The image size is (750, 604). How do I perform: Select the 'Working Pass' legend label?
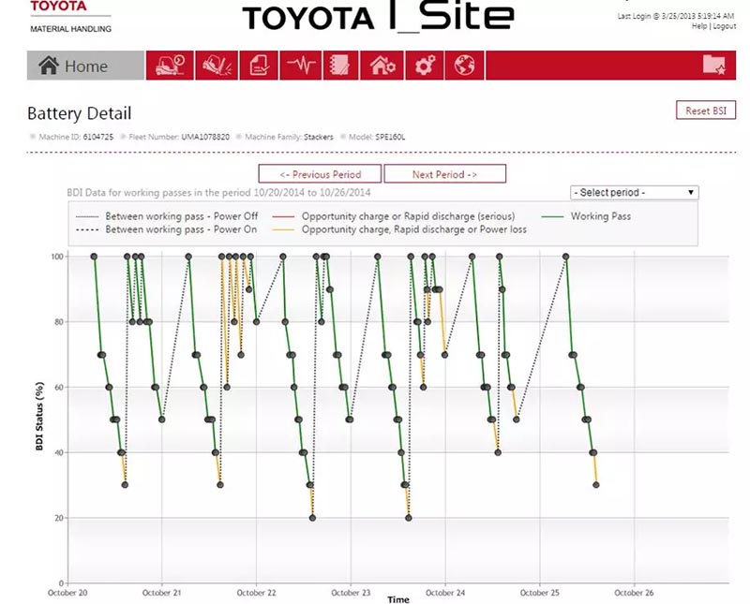click(x=601, y=216)
